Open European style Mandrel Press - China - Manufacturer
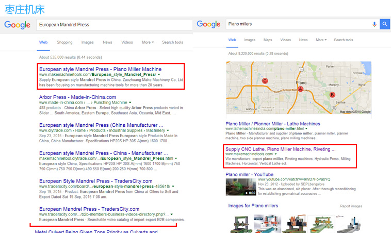Image resolution: width=391 pixels, height=233 pixels. 104,153
